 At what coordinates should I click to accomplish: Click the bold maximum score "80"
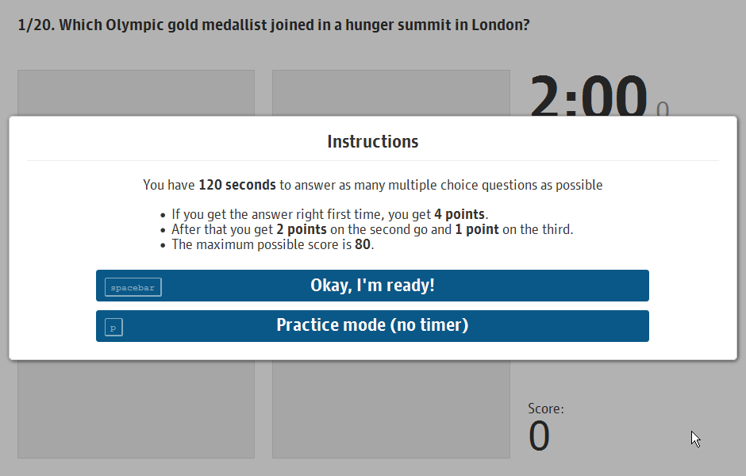coord(363,244)
